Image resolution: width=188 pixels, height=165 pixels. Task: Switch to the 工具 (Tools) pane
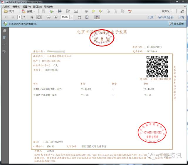[150, 17]
